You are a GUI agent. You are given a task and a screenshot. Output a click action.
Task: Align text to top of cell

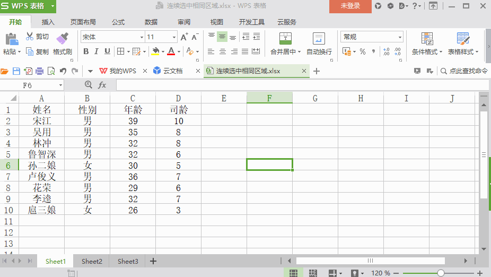tap(212, 37)
